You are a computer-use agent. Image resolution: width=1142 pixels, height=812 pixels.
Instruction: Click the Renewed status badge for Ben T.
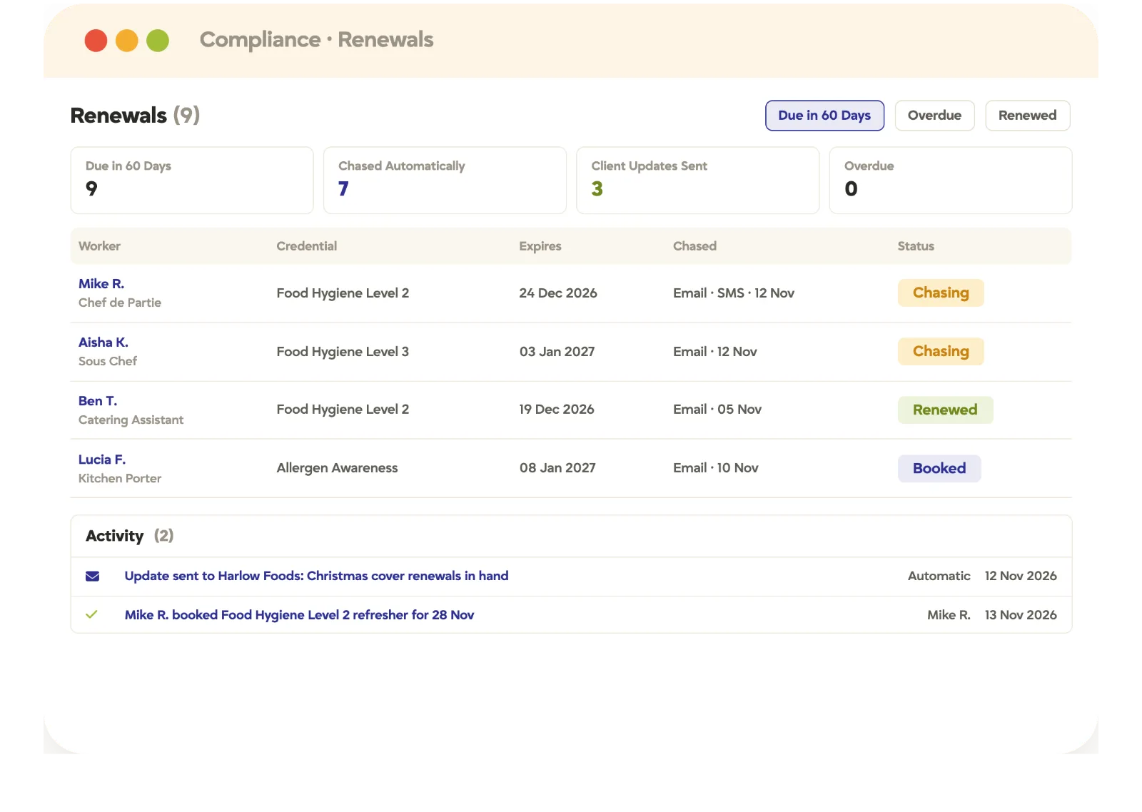pyautogui.click(x=945, y=410)
